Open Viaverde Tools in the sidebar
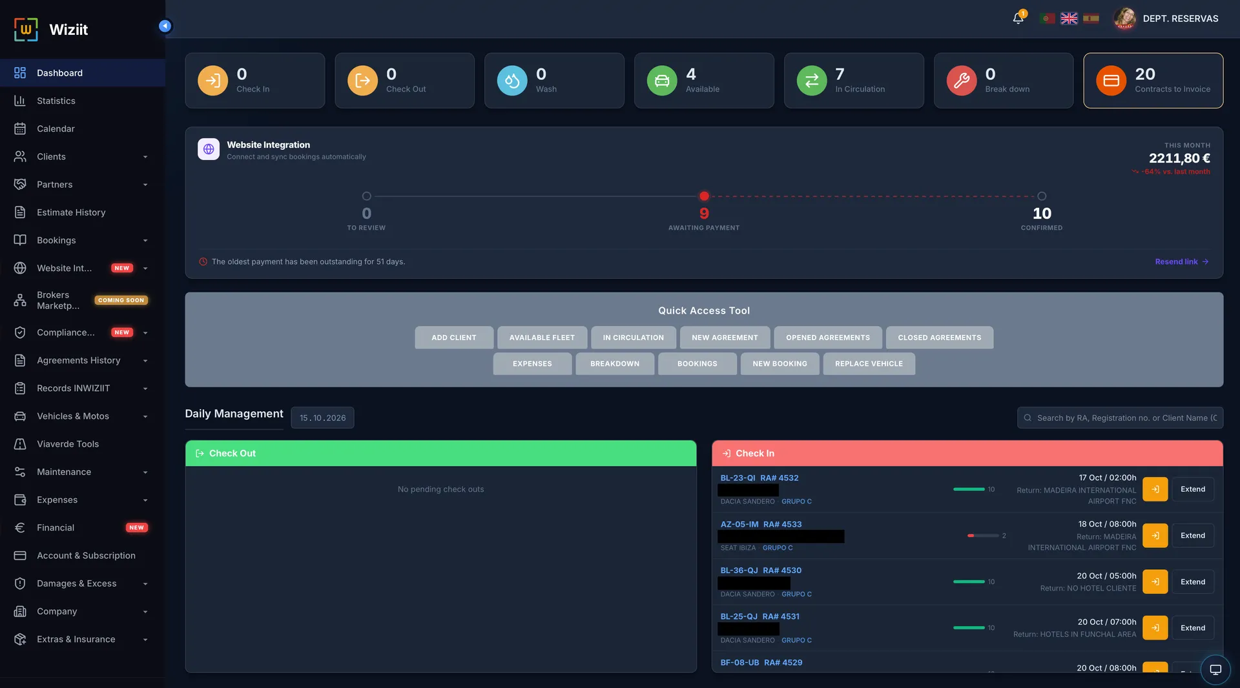This screenshot has height=688, width=1240. click(83, 444)
